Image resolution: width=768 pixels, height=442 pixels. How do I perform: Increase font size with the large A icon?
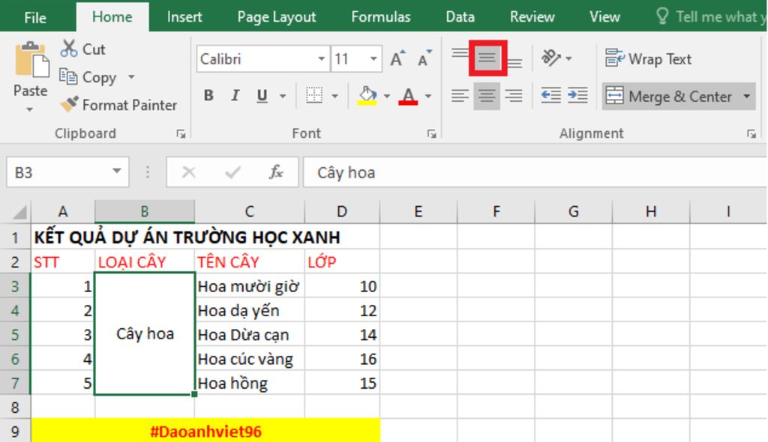point(397,58)
